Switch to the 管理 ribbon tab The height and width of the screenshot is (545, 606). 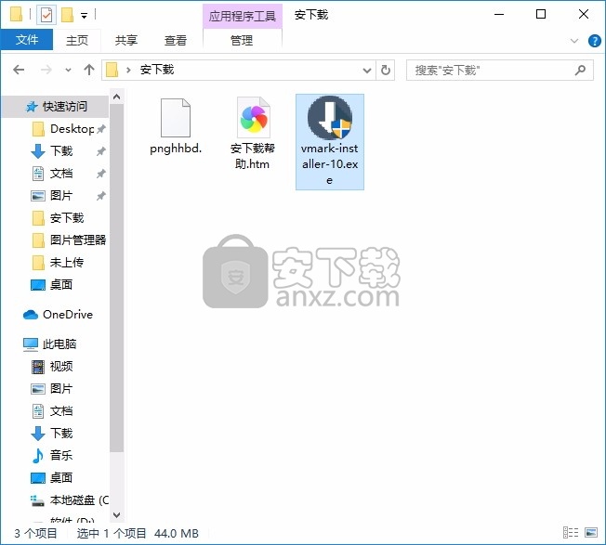242,40
